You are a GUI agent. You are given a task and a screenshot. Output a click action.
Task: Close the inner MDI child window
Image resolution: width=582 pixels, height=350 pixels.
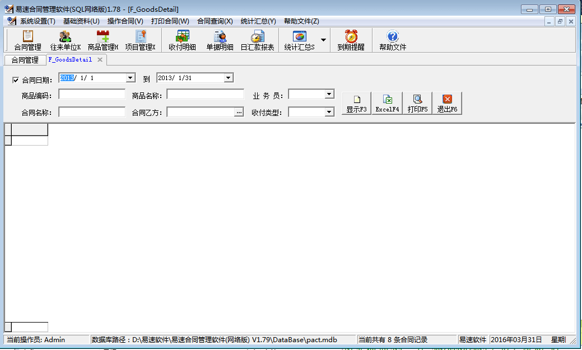pos(571,21)
